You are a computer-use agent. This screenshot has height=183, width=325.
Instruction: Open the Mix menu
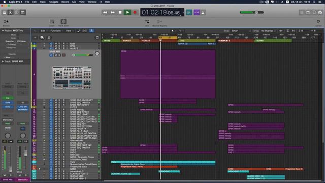coord(74,2)
